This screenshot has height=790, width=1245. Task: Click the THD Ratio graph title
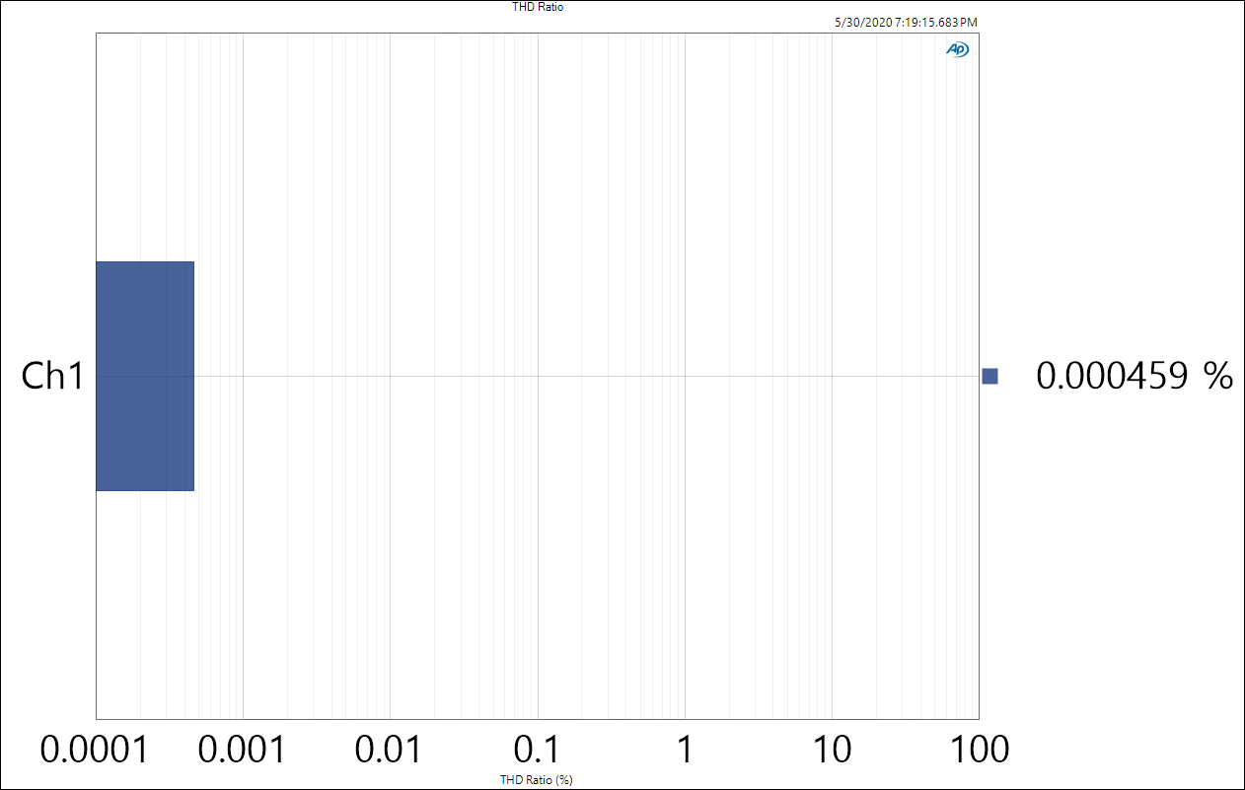(x=538, y=7)
